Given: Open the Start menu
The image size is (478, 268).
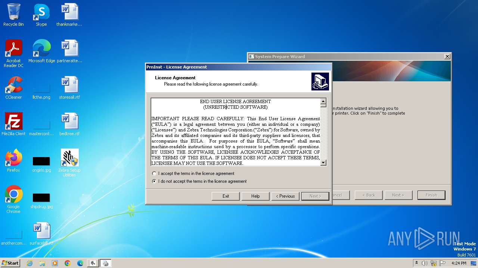Looking at the screenshot, I should point(10,263).
